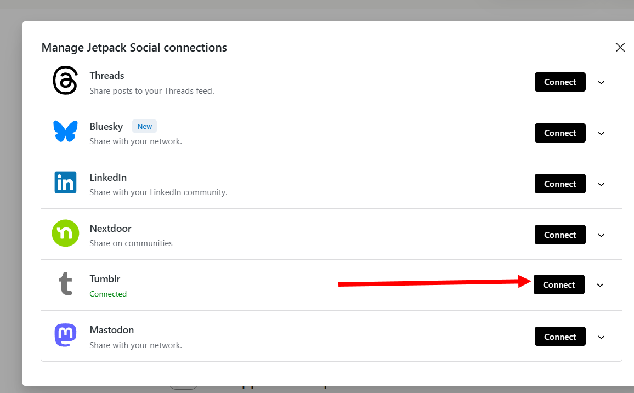
Task: Click the Threads service name
Action: [107, 76]
